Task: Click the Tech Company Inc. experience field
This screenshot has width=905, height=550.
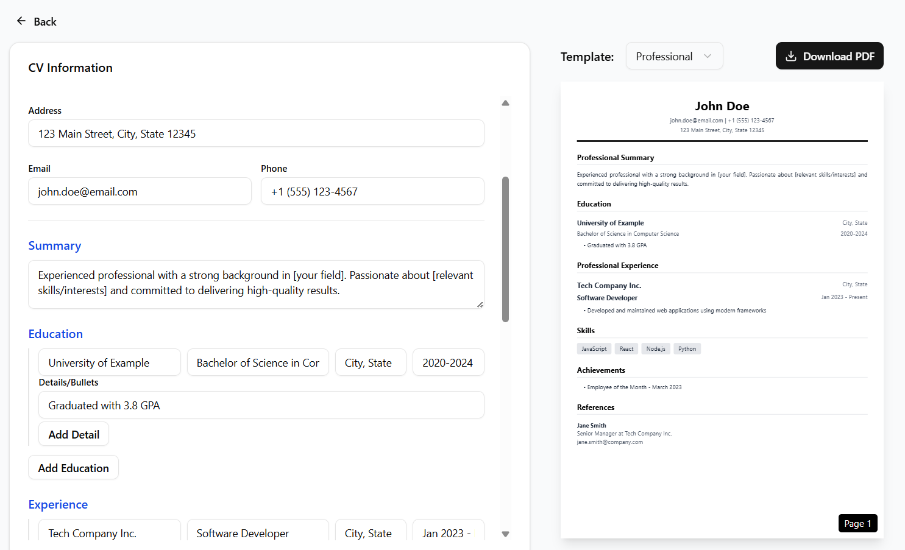Action: (110, 532)
